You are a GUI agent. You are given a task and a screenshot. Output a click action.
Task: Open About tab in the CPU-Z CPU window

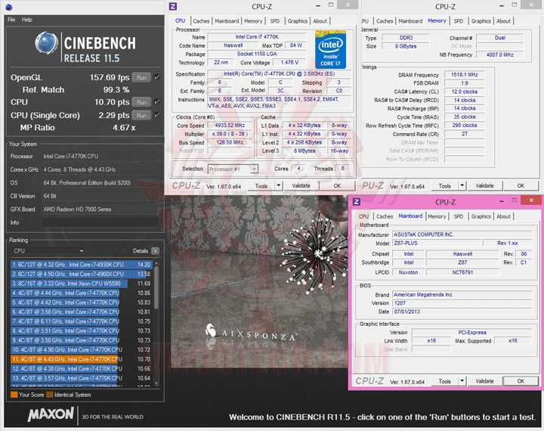320,21
